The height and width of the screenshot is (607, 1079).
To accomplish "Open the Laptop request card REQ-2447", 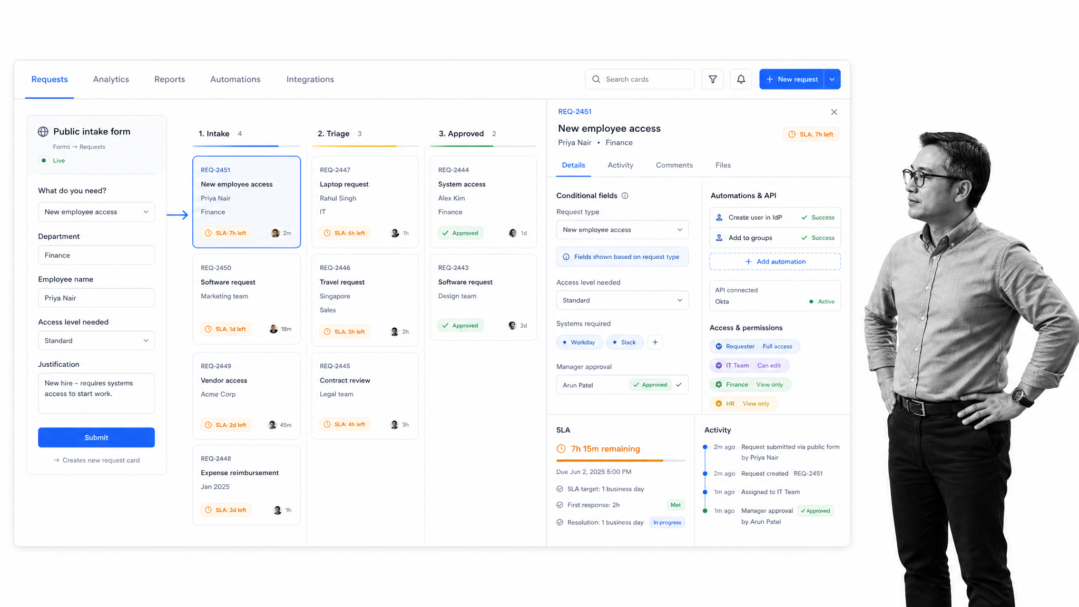I will (x=365, y=202).
